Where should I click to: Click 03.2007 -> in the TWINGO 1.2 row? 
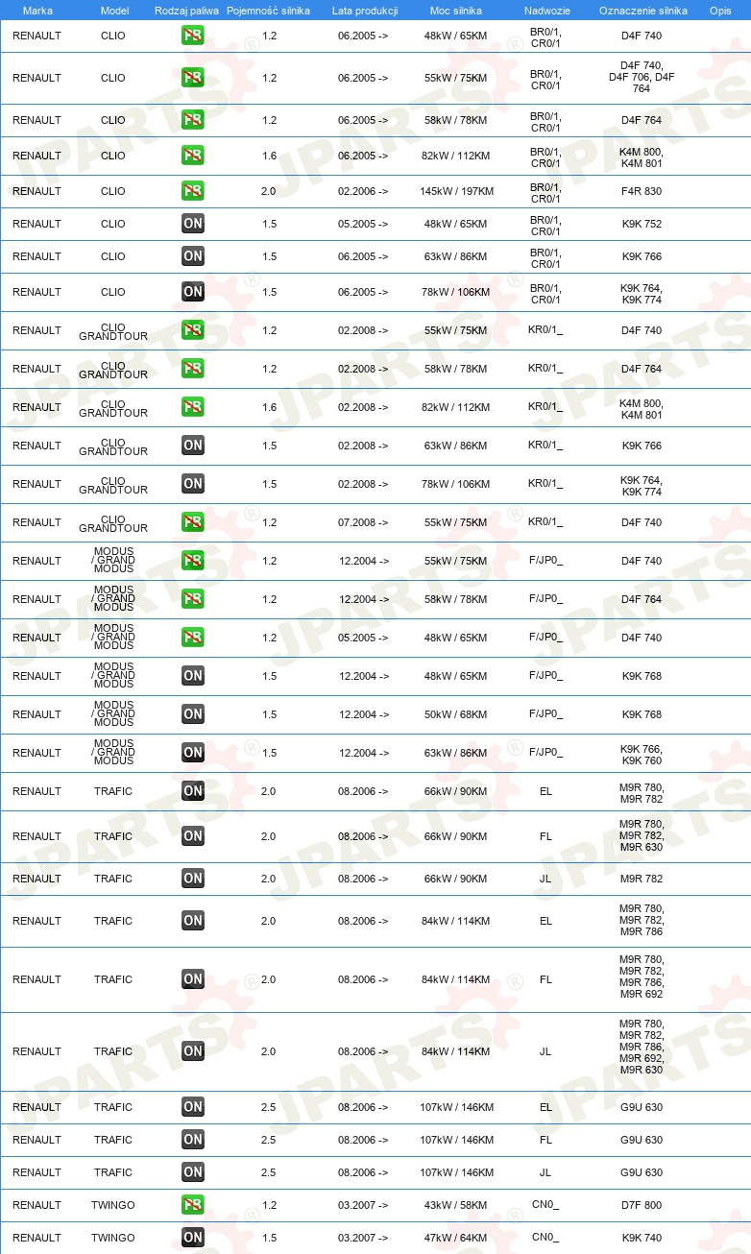click(x=363, y=1205)
